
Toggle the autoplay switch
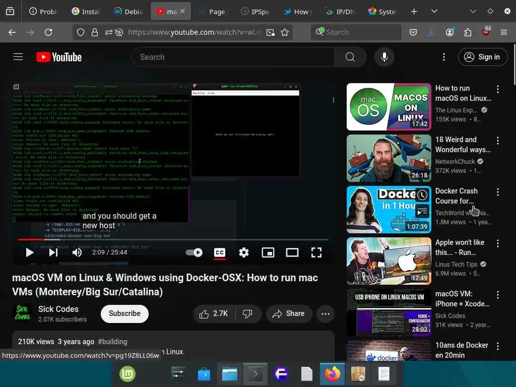coord(194,252)
